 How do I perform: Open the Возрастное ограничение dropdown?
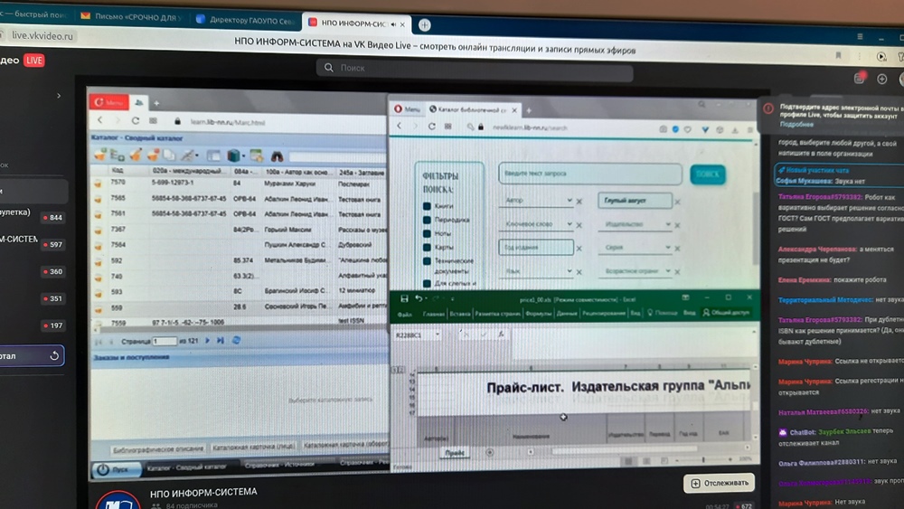(668, 271)
